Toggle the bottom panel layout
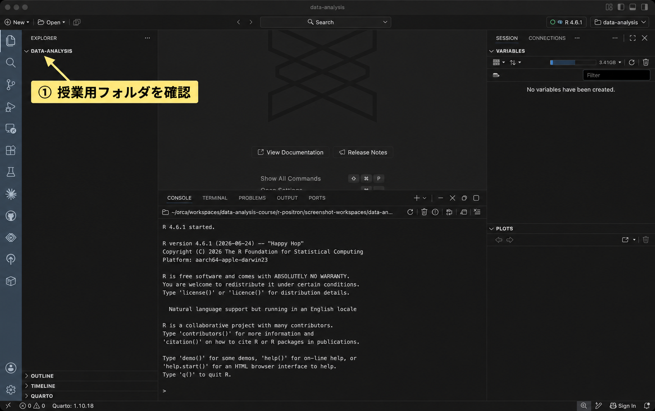 (x=633, y=7)
